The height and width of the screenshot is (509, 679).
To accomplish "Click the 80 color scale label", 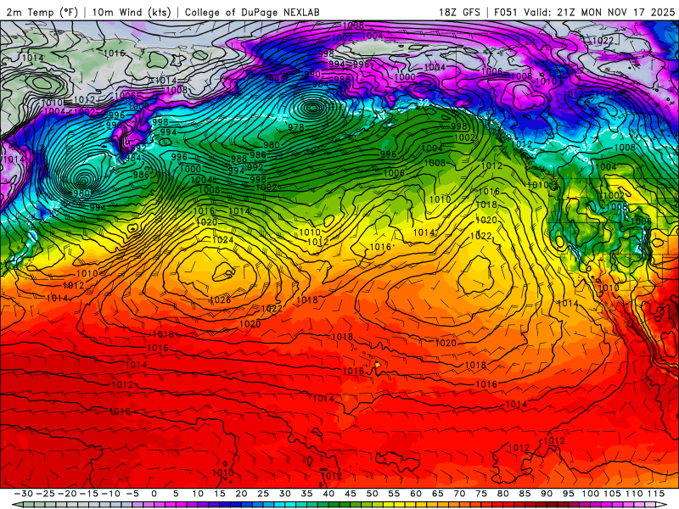I will pos(502,494).
